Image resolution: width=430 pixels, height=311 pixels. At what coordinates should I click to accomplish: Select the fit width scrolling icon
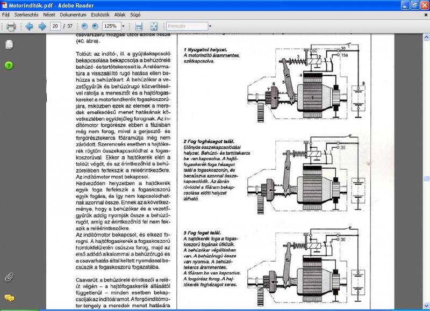point(139,26)
